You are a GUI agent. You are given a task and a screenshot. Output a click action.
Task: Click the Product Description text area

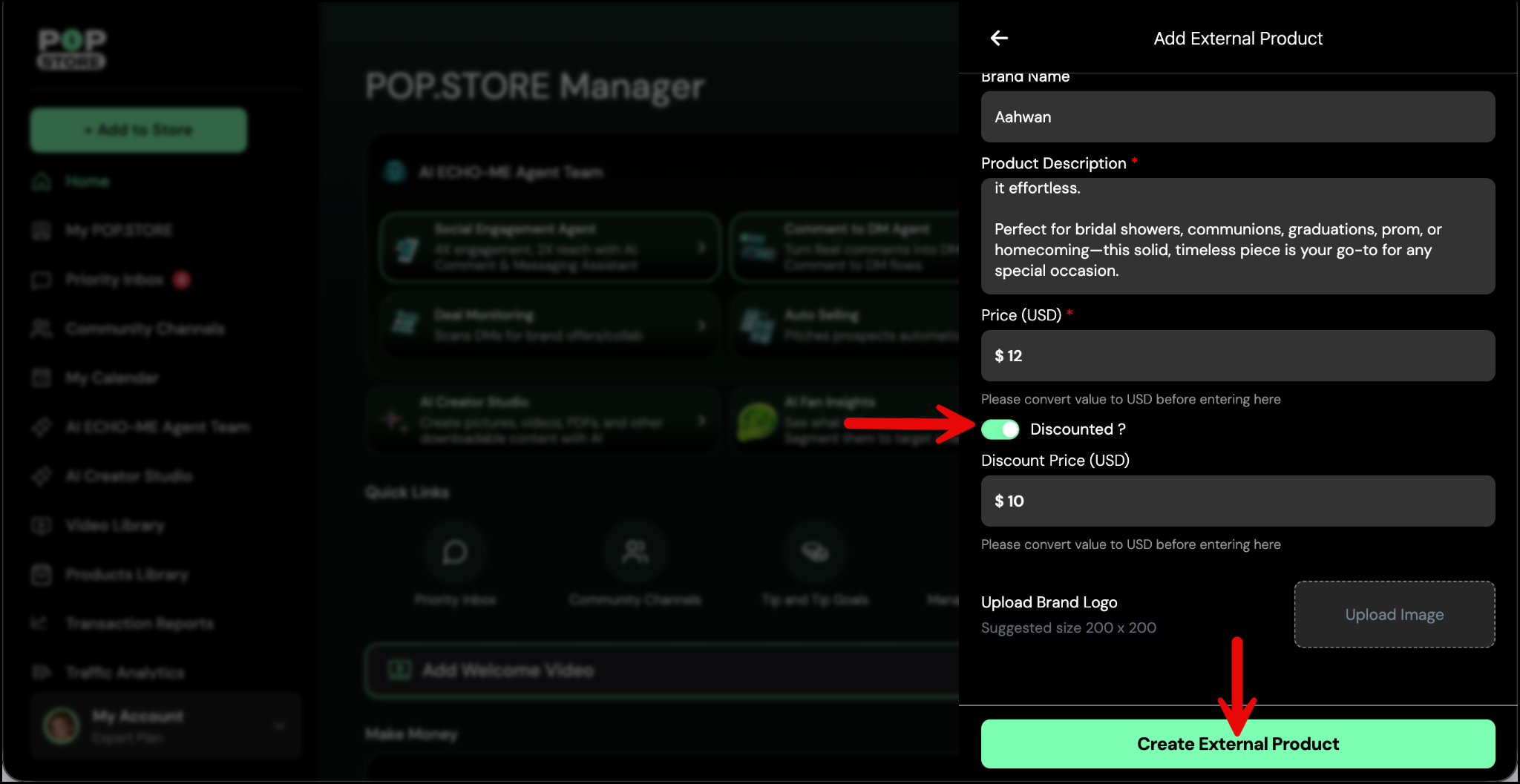click(1237, 236)
